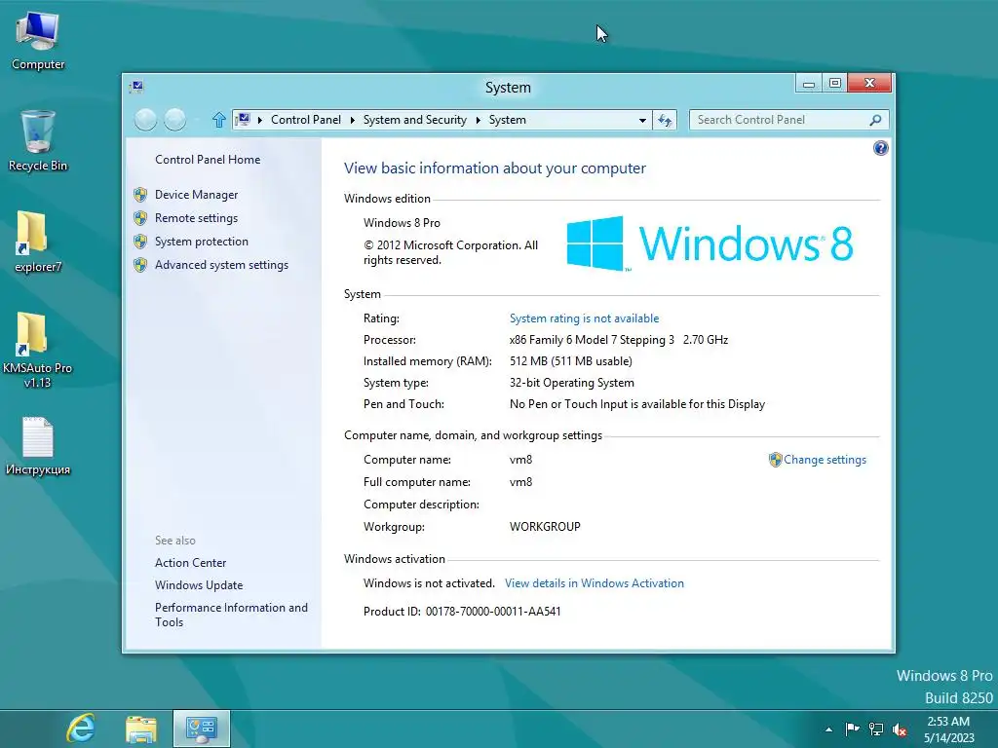Expand the arrow after Control Panel breadcrumb

coord(352,120)
